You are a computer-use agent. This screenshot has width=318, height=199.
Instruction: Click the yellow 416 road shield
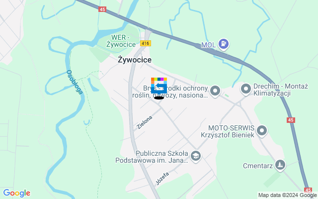point(146,43)
